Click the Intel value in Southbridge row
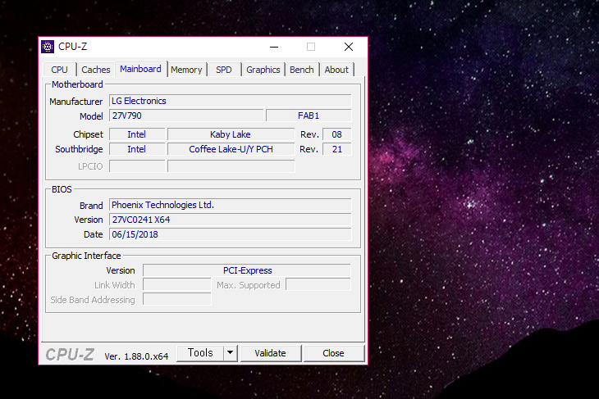 click(137, 149)
